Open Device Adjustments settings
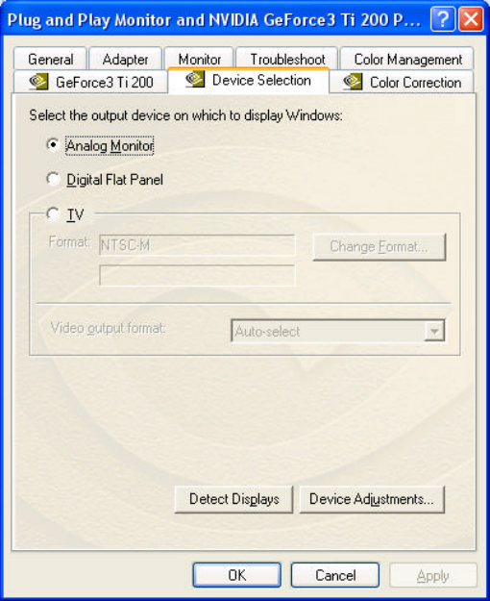 click(x=372, y=499)
